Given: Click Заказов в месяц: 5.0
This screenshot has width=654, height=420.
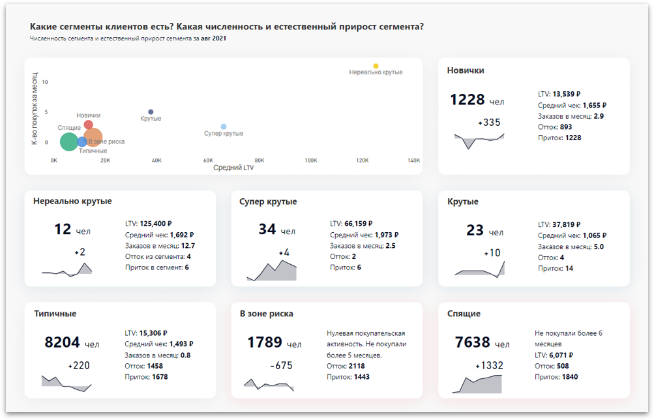Looking at the screenshot, I should click(571, 247).
